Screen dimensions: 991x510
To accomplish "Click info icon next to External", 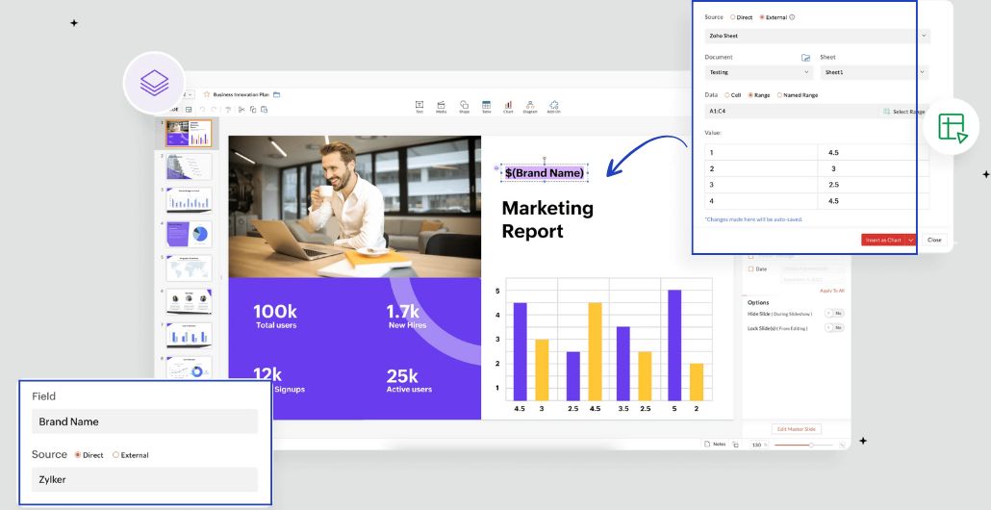I will click(x=792, y=17).
